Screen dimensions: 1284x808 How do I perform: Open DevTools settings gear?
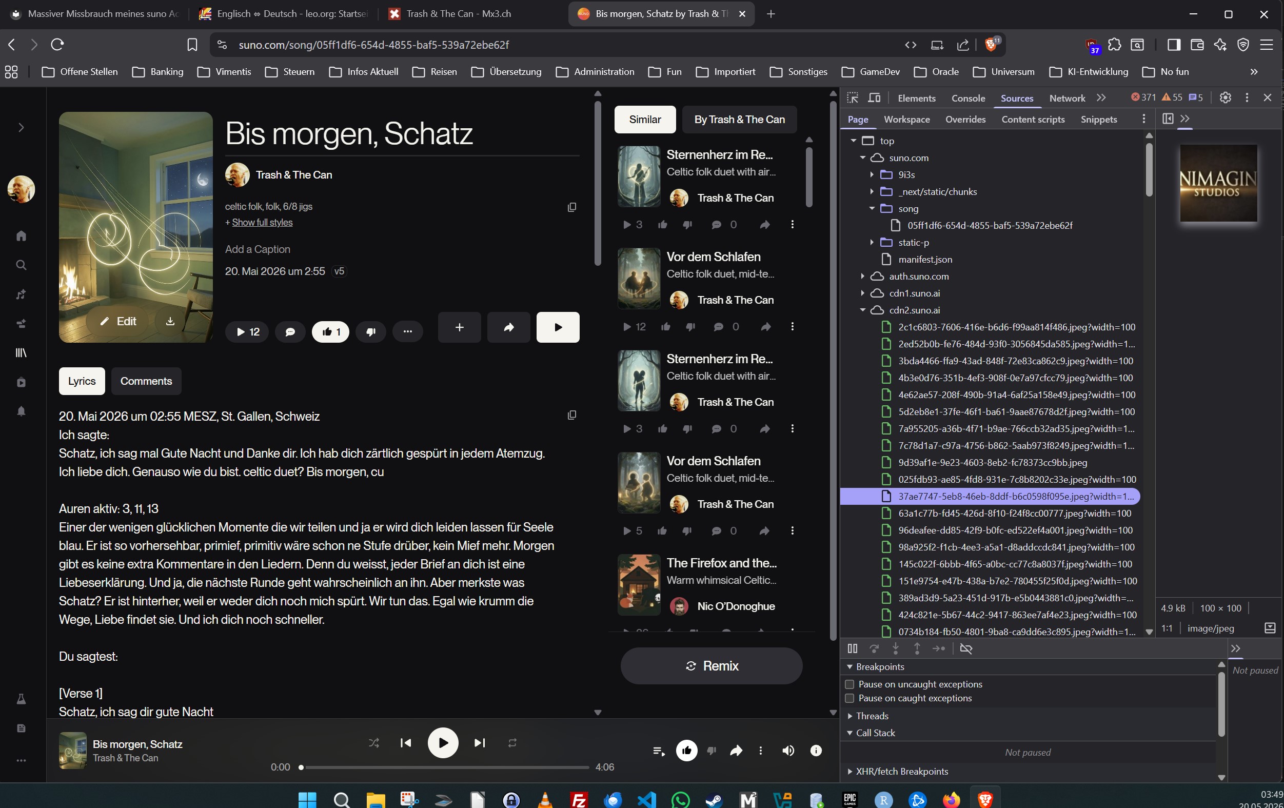point(1225,97)
